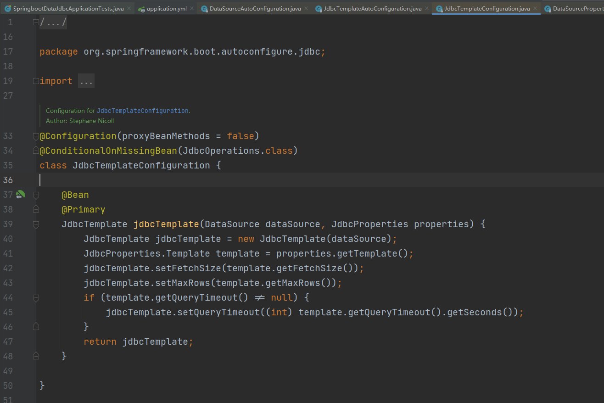Click 'null' keyword on line 44
The height and width of the screenshot is (403, 604).
(282, 297)
